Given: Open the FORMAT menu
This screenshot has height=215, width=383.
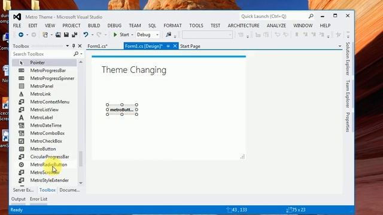Looking at the screenshot, I should [x=173, y=26].
